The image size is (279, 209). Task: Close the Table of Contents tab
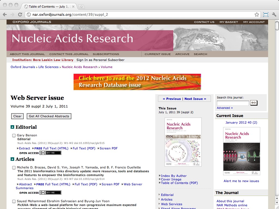[73, 7]
